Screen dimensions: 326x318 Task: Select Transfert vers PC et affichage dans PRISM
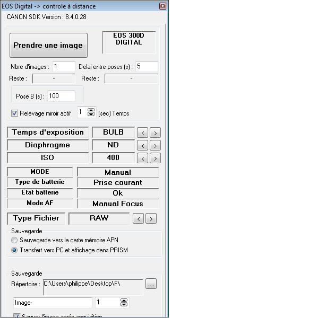click(15, 250)
